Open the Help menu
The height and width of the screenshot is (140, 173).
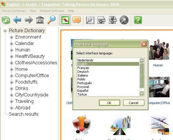tap(71, 11)
